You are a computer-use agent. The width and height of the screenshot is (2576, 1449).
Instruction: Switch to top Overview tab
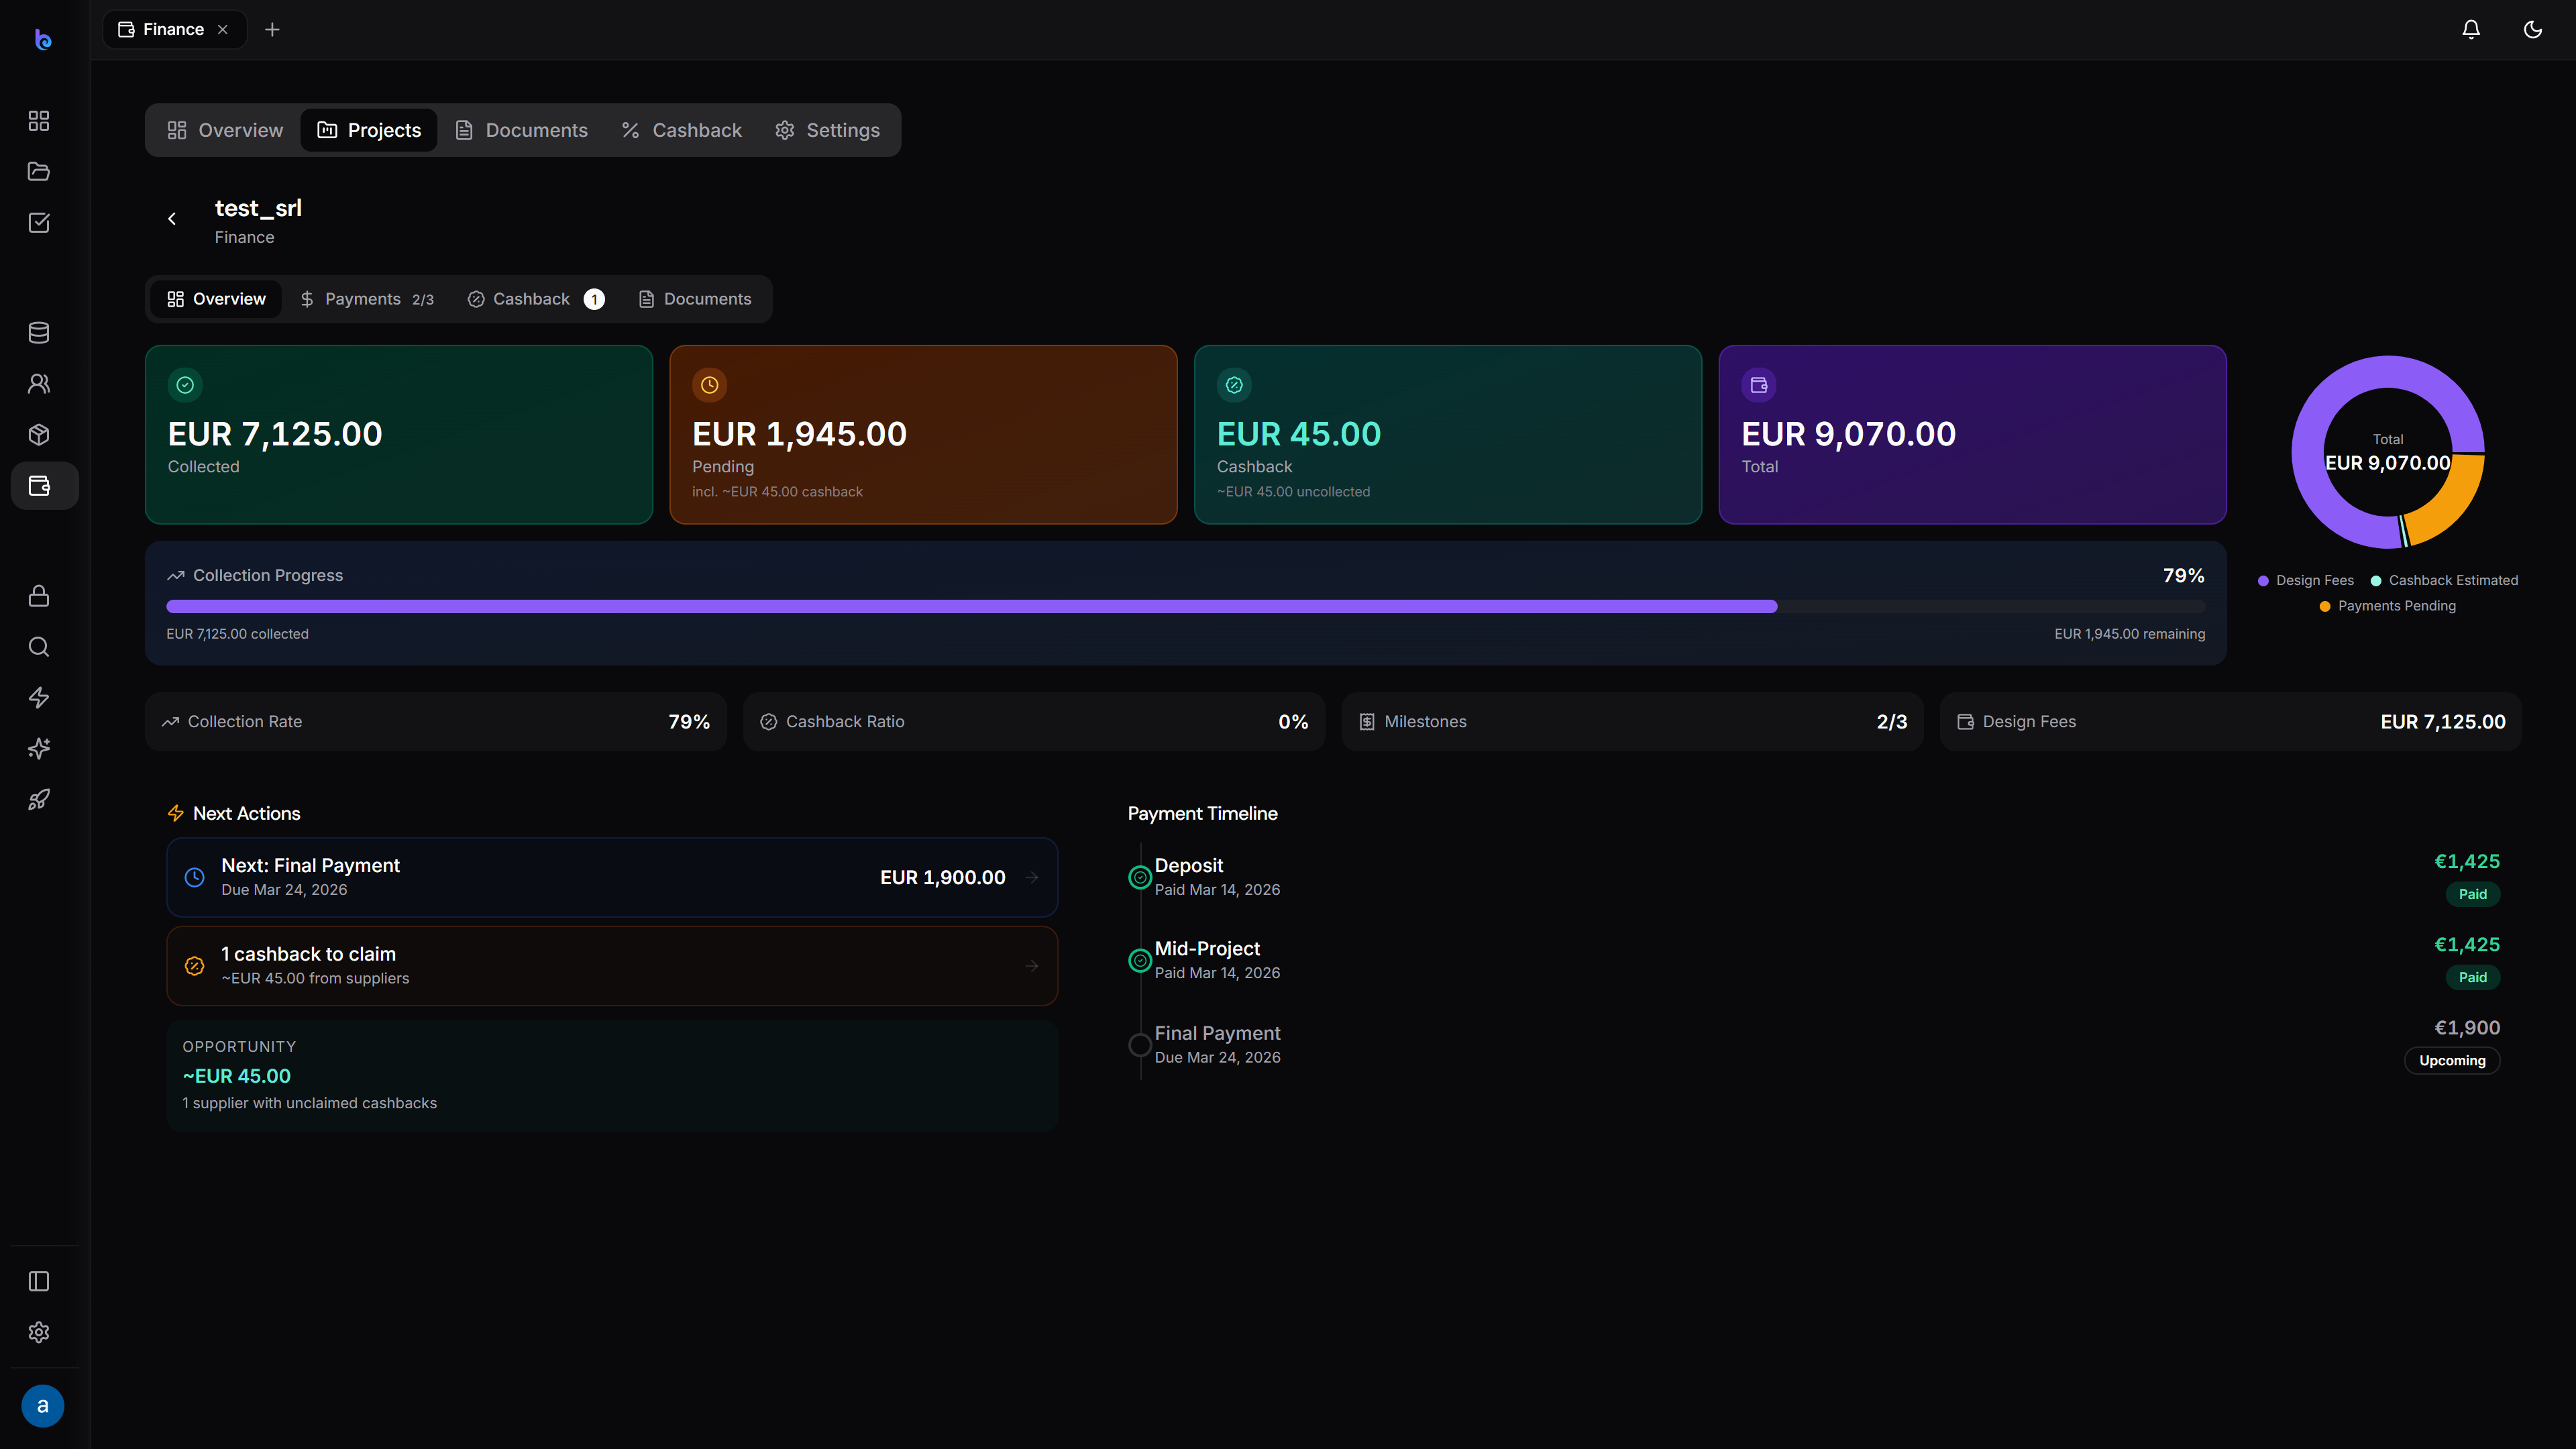pyautogui.click(x=225, y=130)
